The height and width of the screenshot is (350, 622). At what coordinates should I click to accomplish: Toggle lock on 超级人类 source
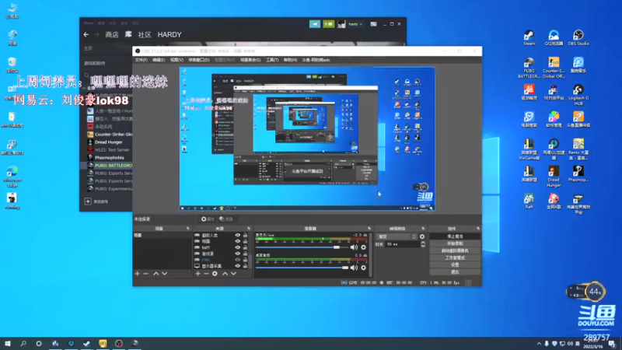[x=245, y=236]
